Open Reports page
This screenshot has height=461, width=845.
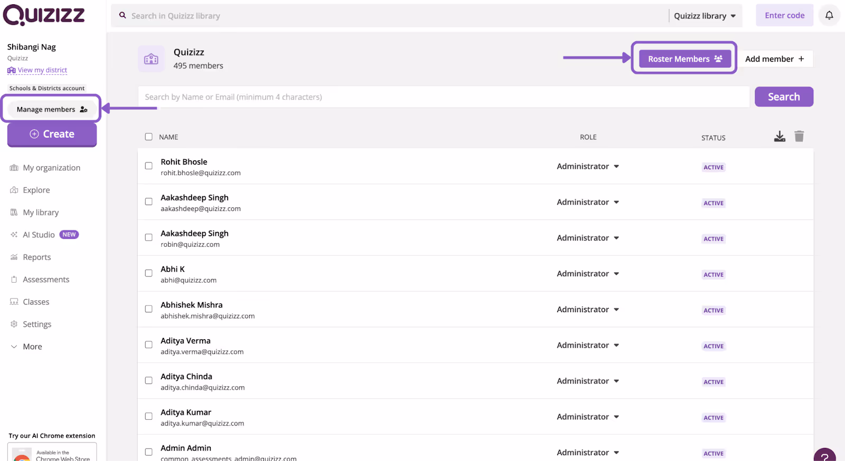[37, 257]
